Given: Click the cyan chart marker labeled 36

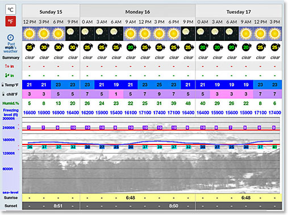Looking at the screenshot, I should pyautogui.click(x=30, y=147).
